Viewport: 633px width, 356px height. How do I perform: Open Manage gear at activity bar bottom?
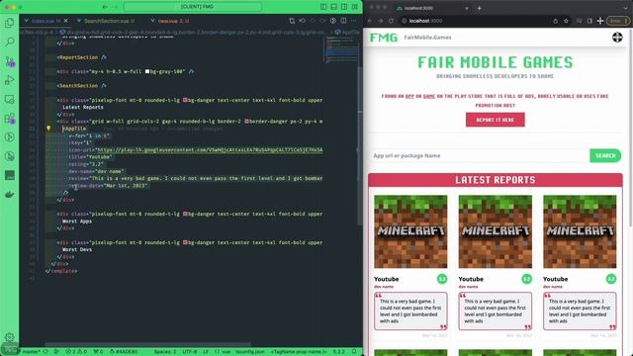click(x=10, y=337)
